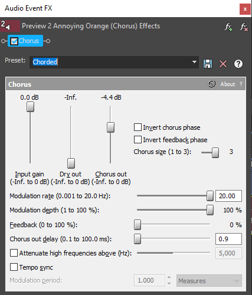Enable Invert feedback phase checkbox
This screenshot has width=252, height=295.
[x=138, y=140]
